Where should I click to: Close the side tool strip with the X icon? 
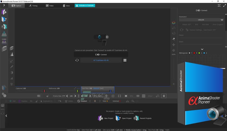[x=174, y=84]
